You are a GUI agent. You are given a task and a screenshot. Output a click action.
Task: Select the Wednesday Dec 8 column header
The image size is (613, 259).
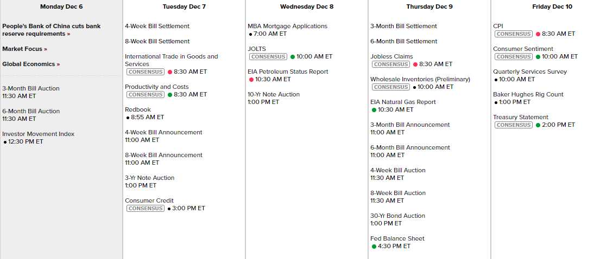point(307,7)
